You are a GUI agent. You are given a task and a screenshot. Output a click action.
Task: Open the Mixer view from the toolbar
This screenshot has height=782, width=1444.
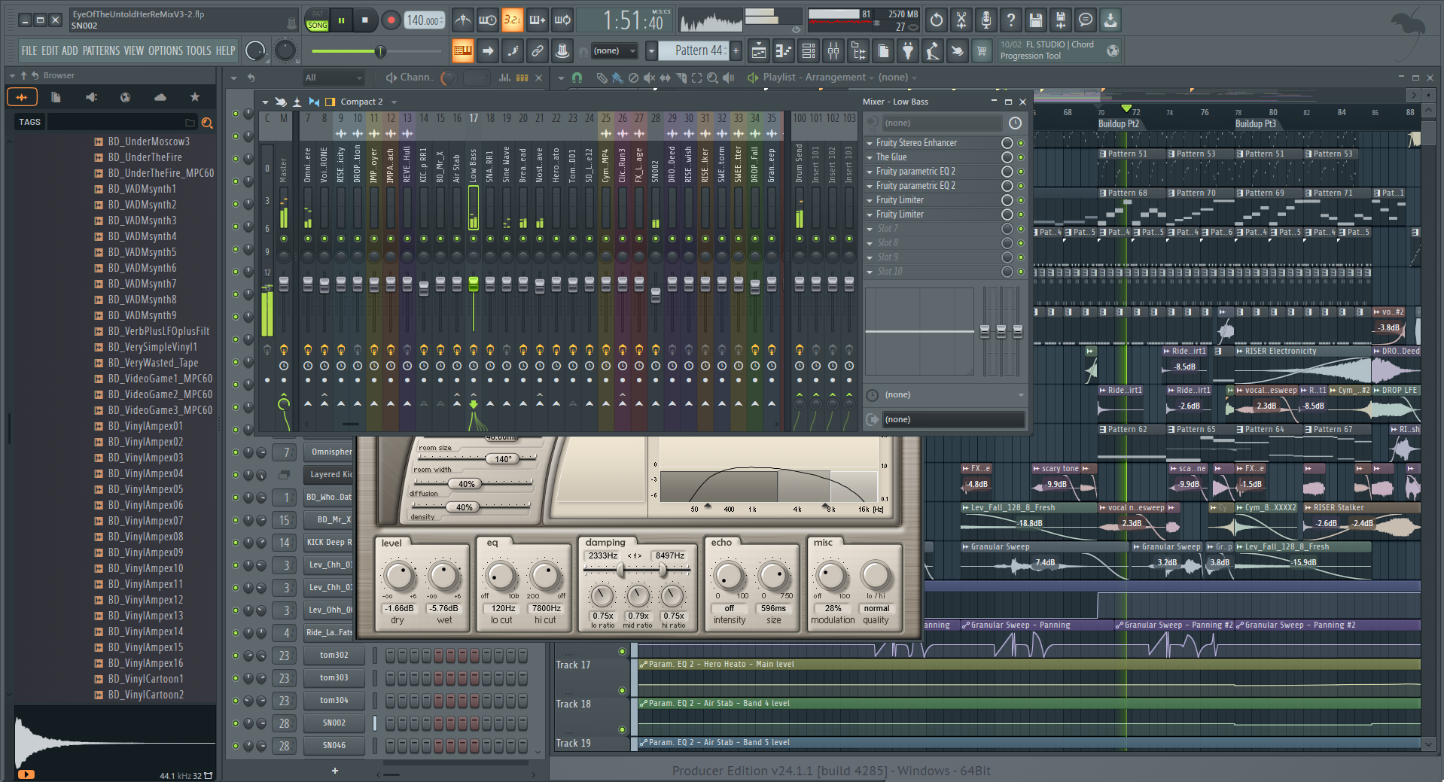point(833,51)
